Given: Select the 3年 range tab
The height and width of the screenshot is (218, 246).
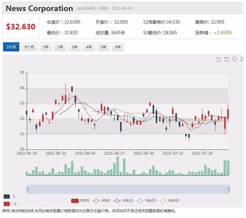Looking at the screenshot, I should [74, 47].
